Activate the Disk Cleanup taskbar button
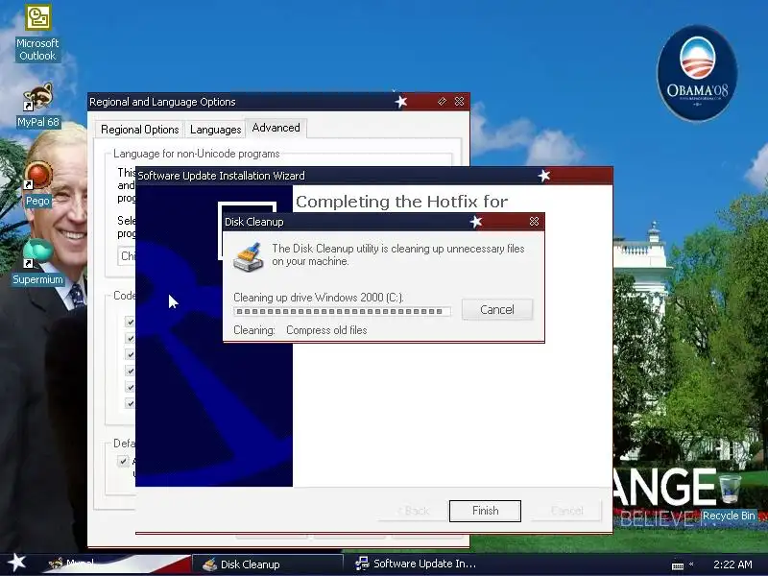Image resolution: width=768 pixels, height=576 pixels. click(267, 564)
